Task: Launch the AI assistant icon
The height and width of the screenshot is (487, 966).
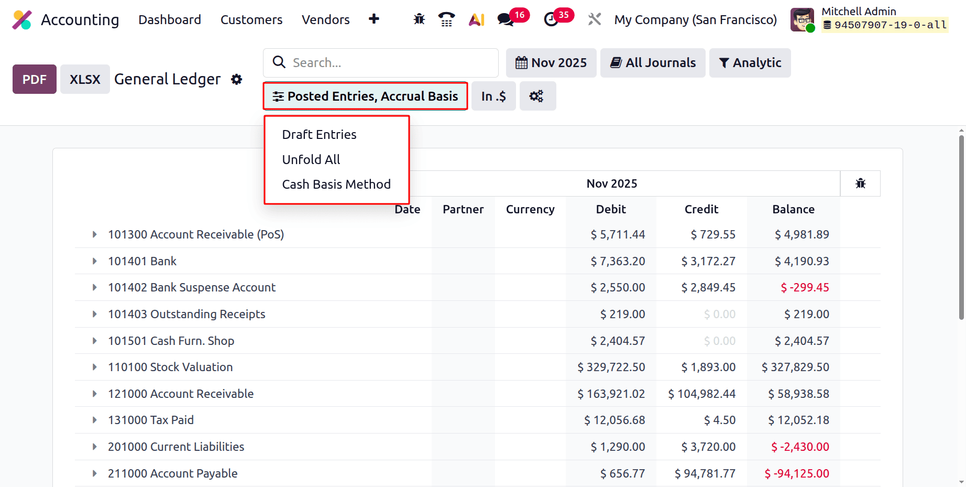Action: coord(476,19)
